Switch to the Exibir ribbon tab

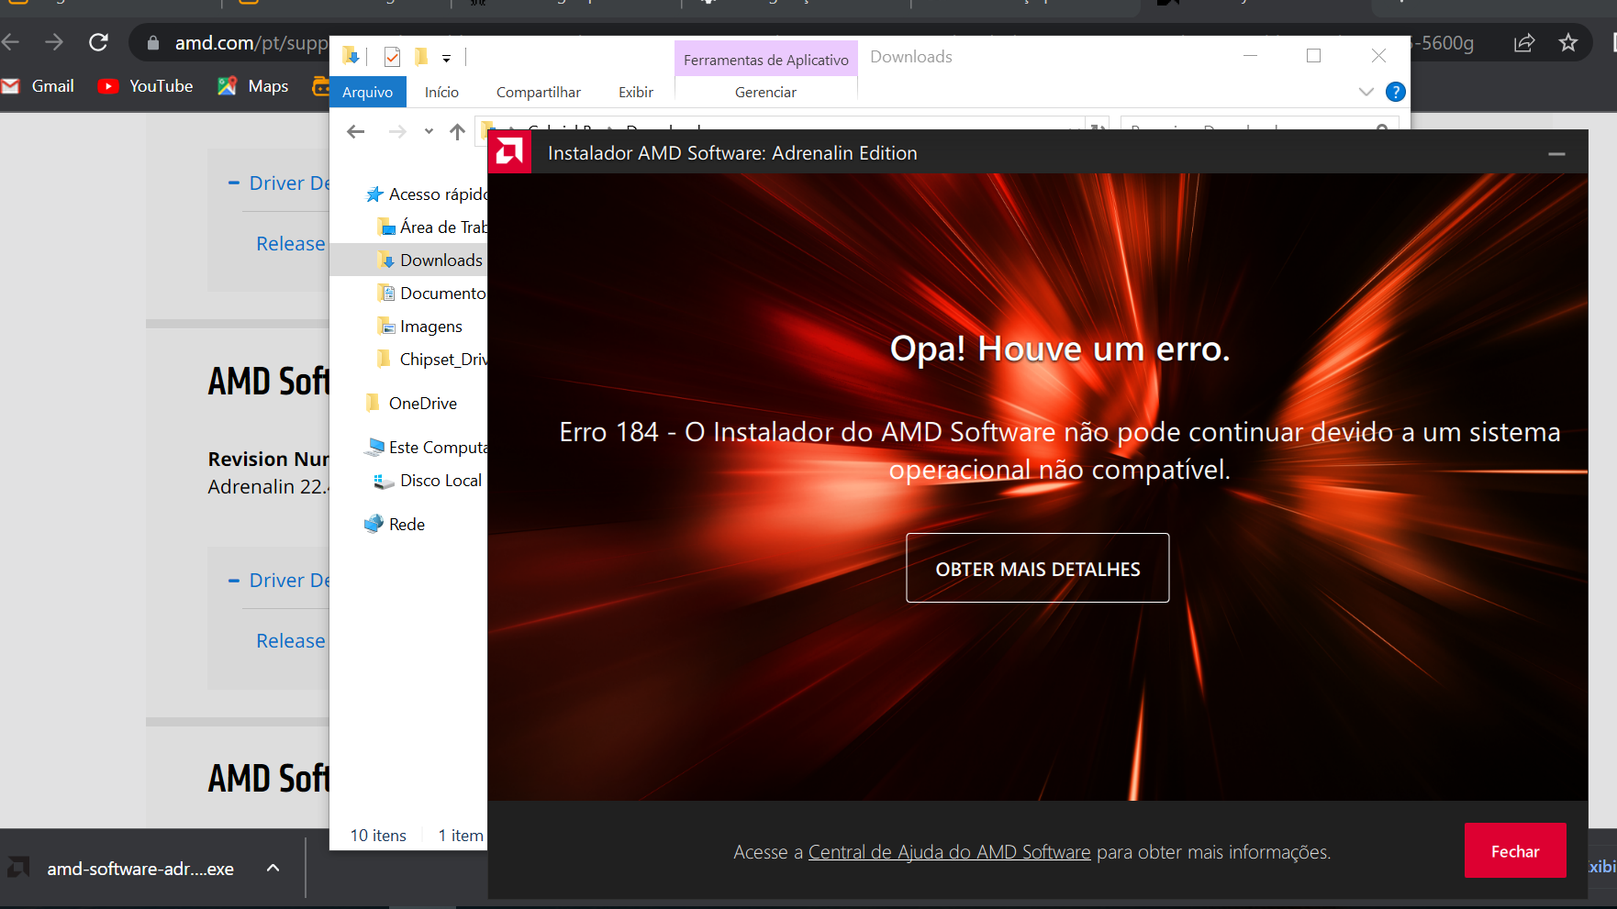click(x=636, y=92)
